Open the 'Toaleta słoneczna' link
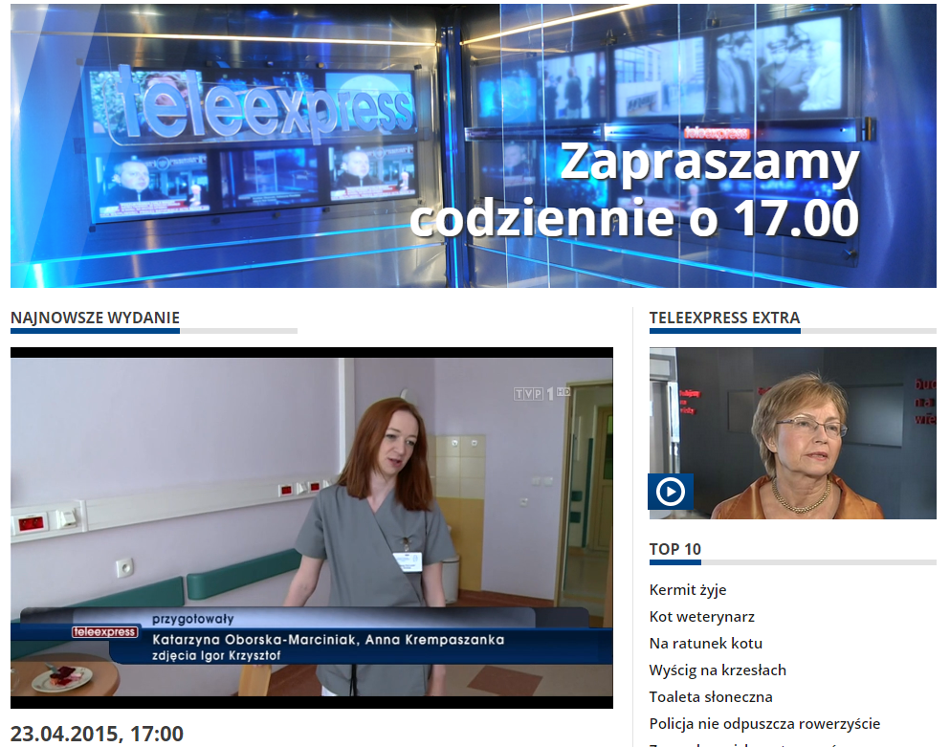 711,696
